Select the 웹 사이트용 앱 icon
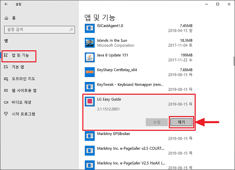 pos(6,90)
